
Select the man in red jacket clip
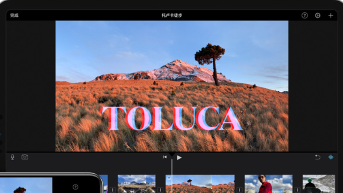pyautogui.click(x=268, y=184)
